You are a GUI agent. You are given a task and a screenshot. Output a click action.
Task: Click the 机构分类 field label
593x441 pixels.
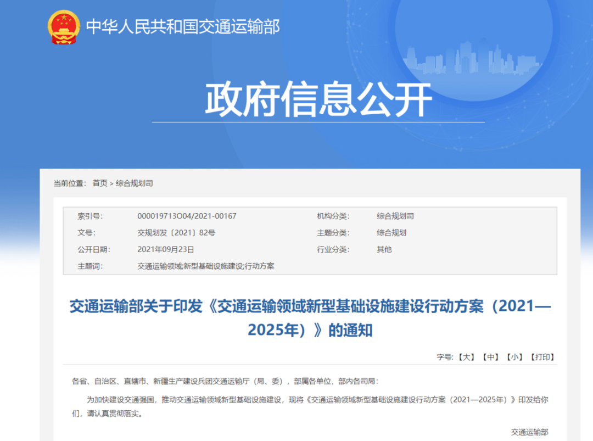click(x=333, y=216)
